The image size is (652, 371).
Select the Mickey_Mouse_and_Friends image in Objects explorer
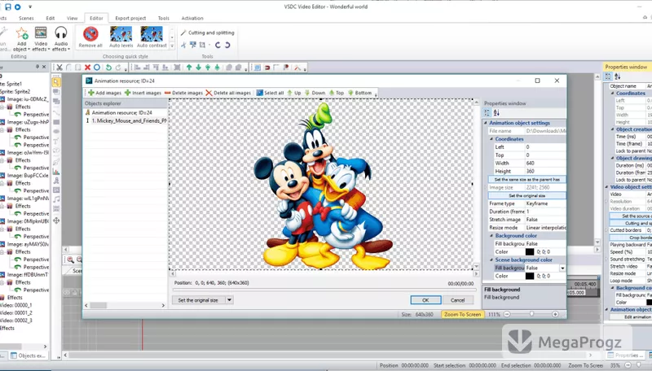[126, 120]
